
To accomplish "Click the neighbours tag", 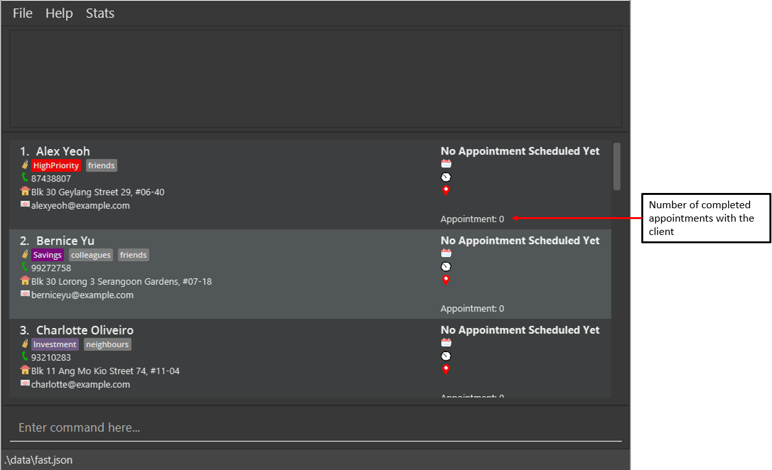I will click(x=107, y=345).
